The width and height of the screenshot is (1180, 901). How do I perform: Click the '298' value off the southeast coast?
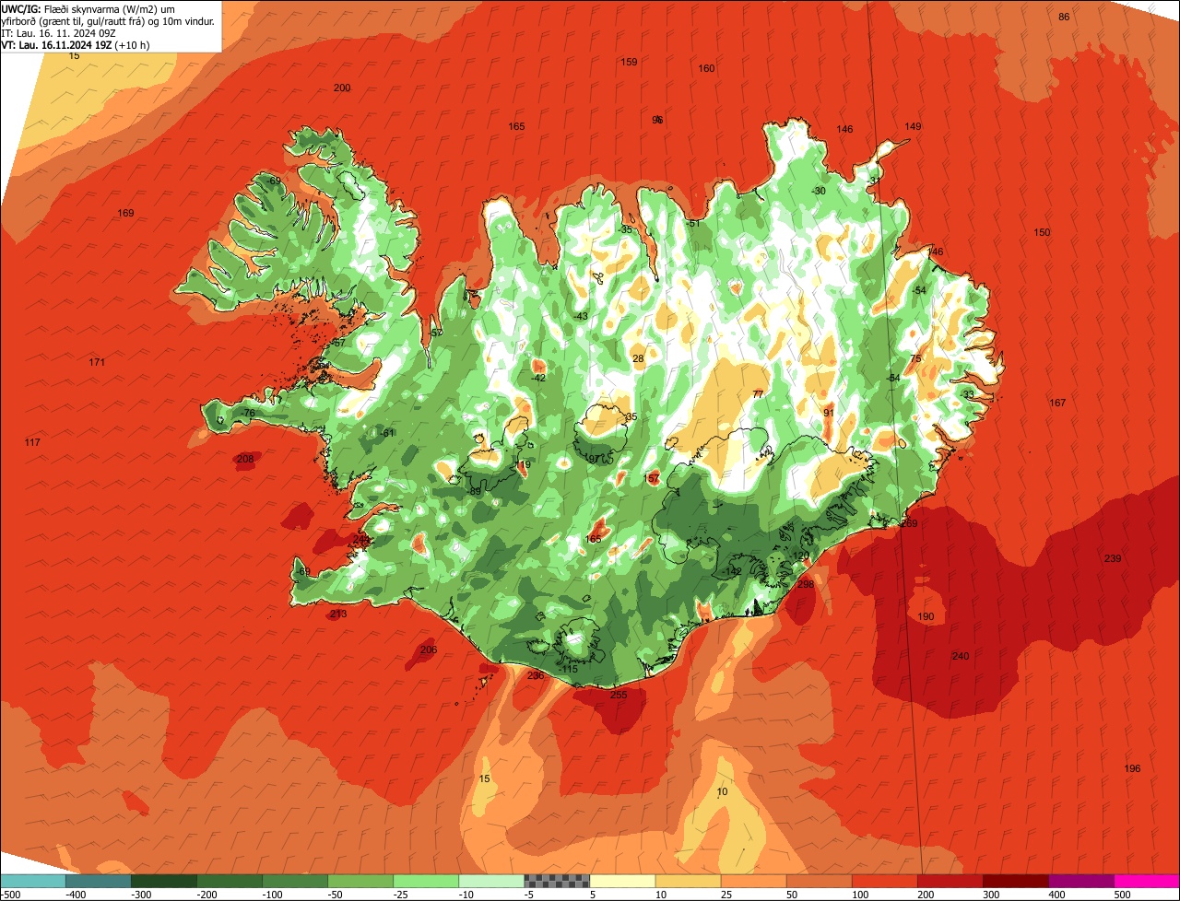point(806,585)
